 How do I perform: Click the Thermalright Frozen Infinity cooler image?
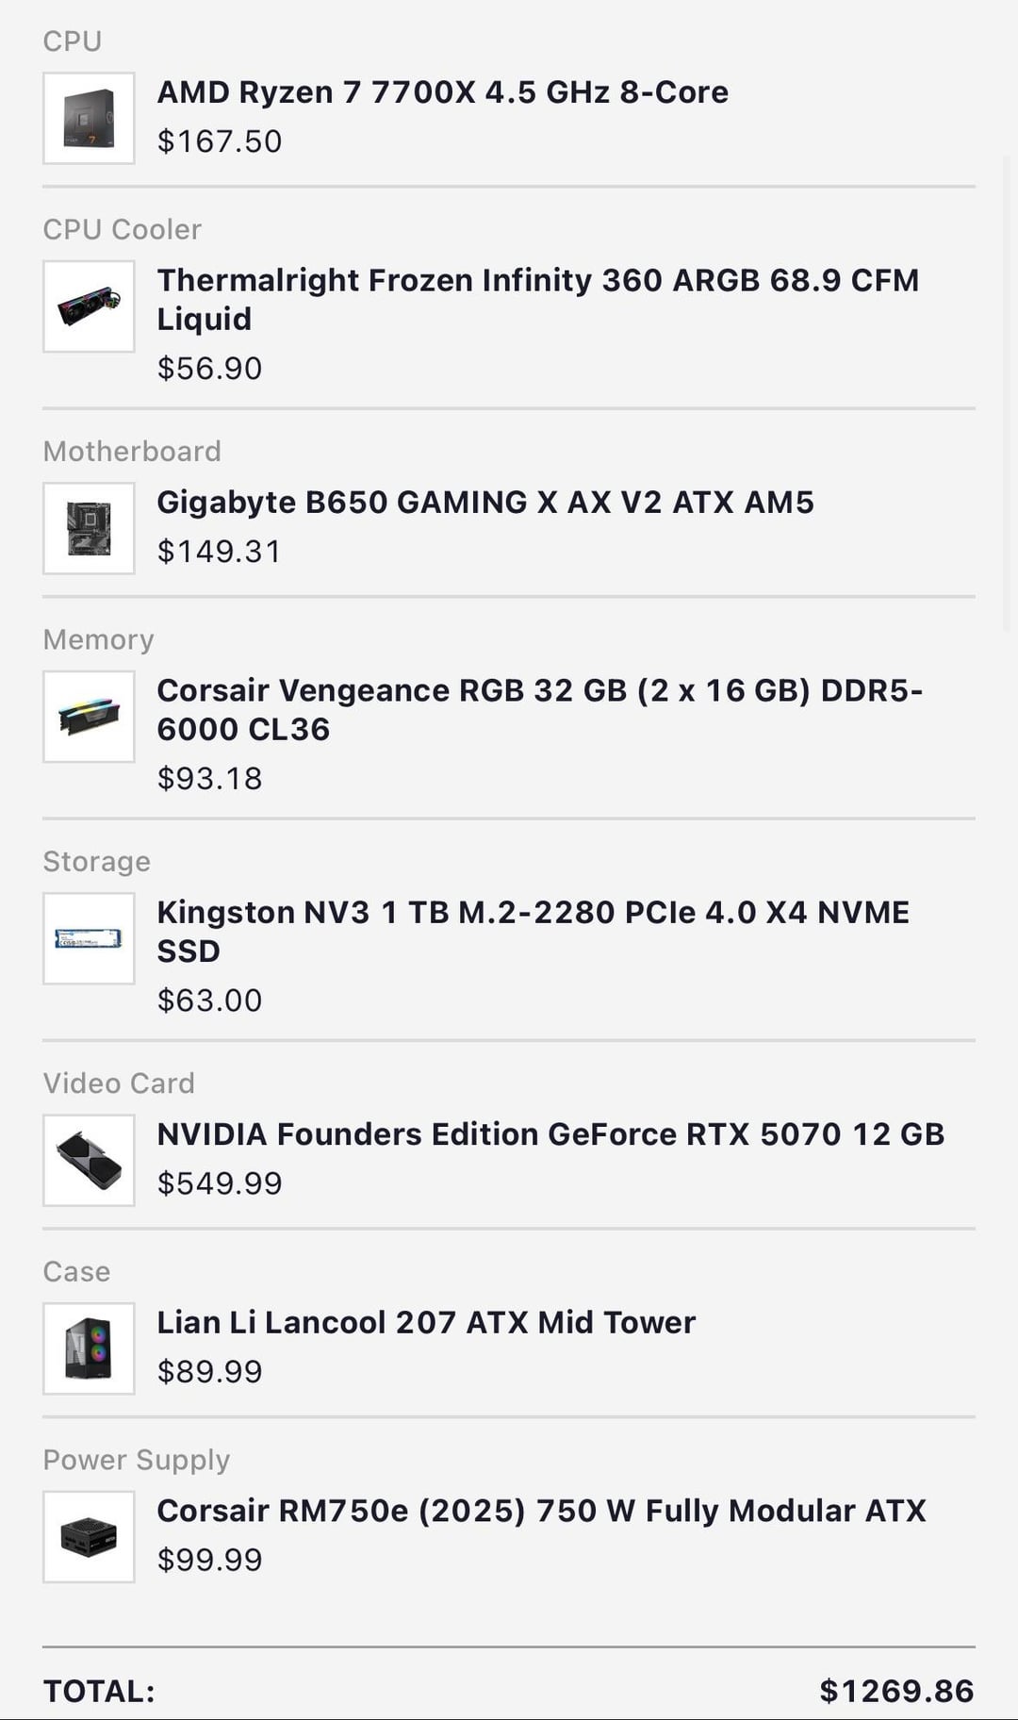89,306
